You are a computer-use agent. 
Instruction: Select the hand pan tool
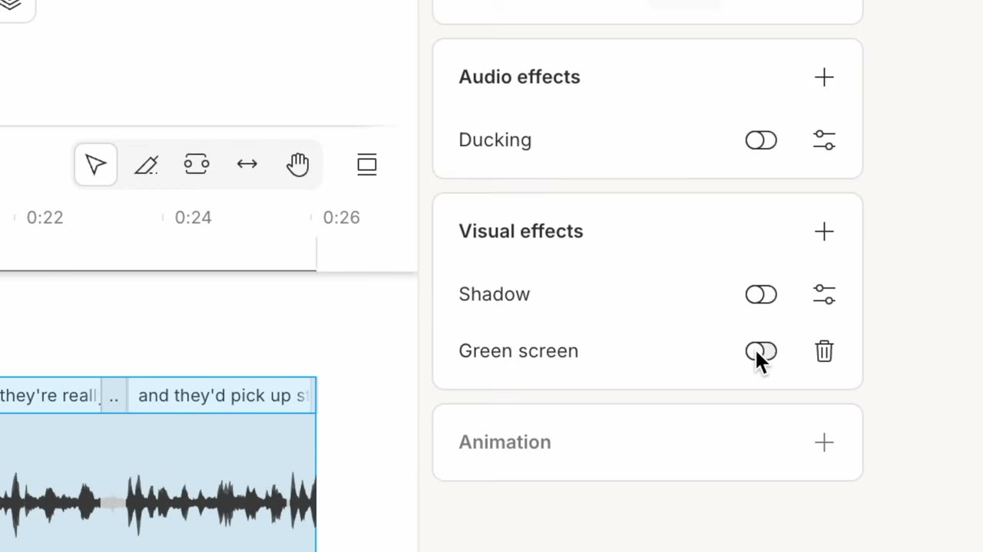click(x=298, y=164)
